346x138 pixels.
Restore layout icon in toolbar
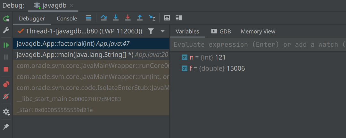click(x=179, y=18)
